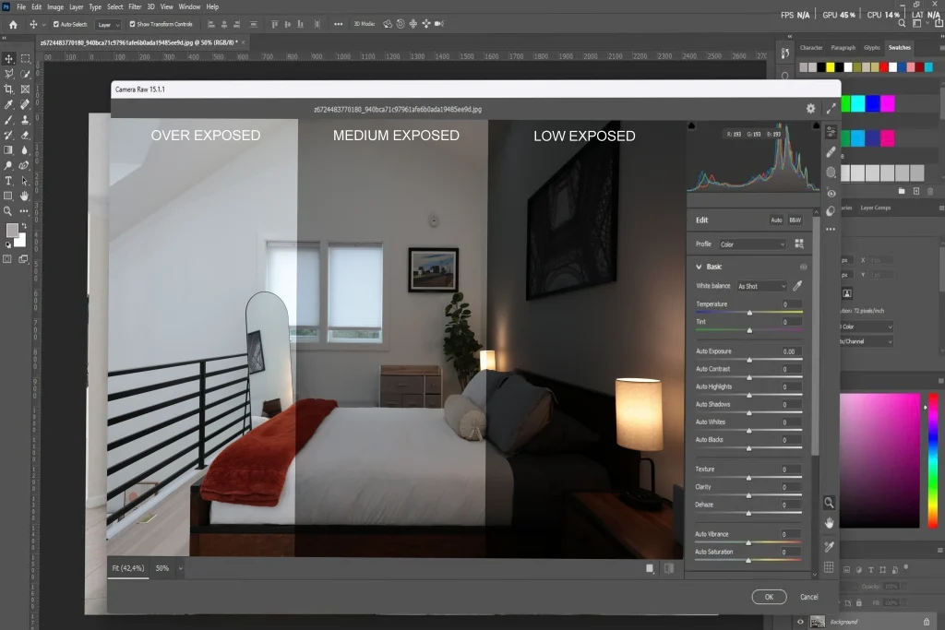Screen dimensions: 945x630
Task: Open the Masking tool in Camera Raw
Action: point(830,172)
